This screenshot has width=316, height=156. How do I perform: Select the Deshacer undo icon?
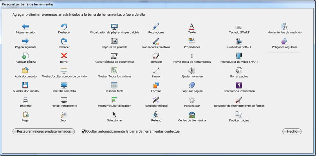click(x=64, y=27)
